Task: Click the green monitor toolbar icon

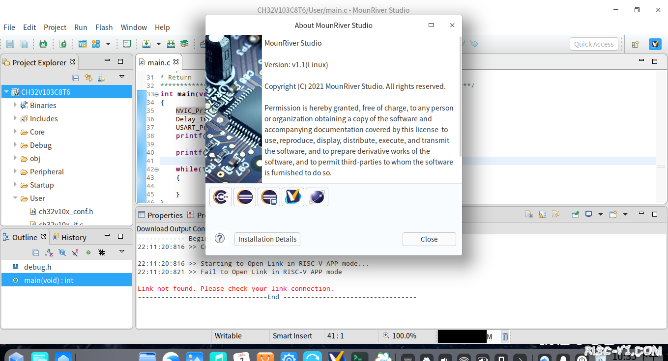Action: (127, 44)
